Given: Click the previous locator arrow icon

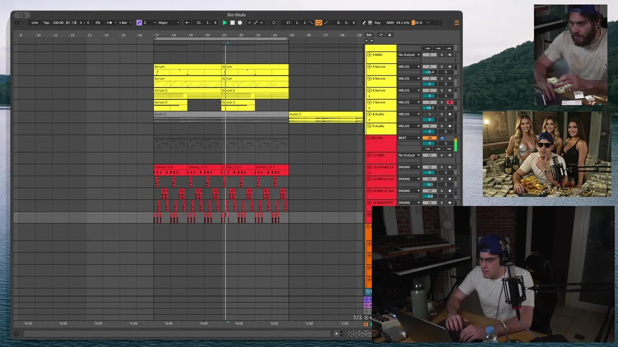Looking at the screenshot, I should [x=366, y=40].
